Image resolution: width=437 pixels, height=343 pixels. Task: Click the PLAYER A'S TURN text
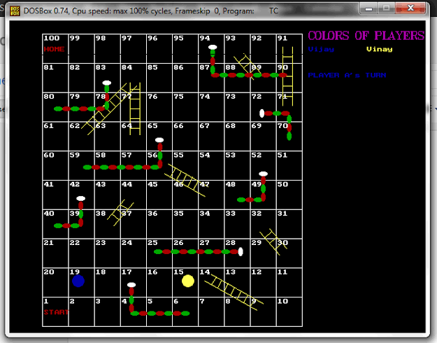click(347, 75)
